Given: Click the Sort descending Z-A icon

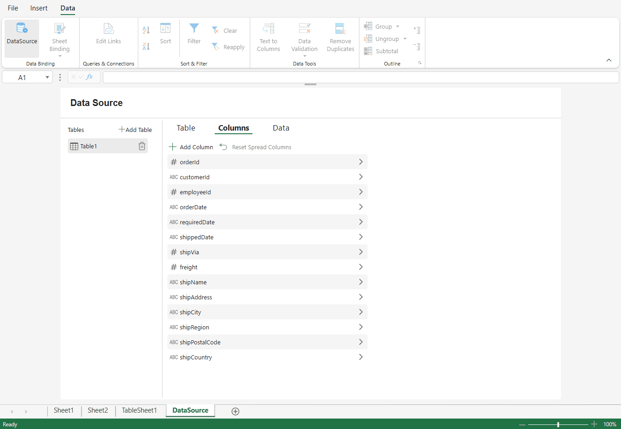Looking at the screenshot, I should tap(146, 46).
